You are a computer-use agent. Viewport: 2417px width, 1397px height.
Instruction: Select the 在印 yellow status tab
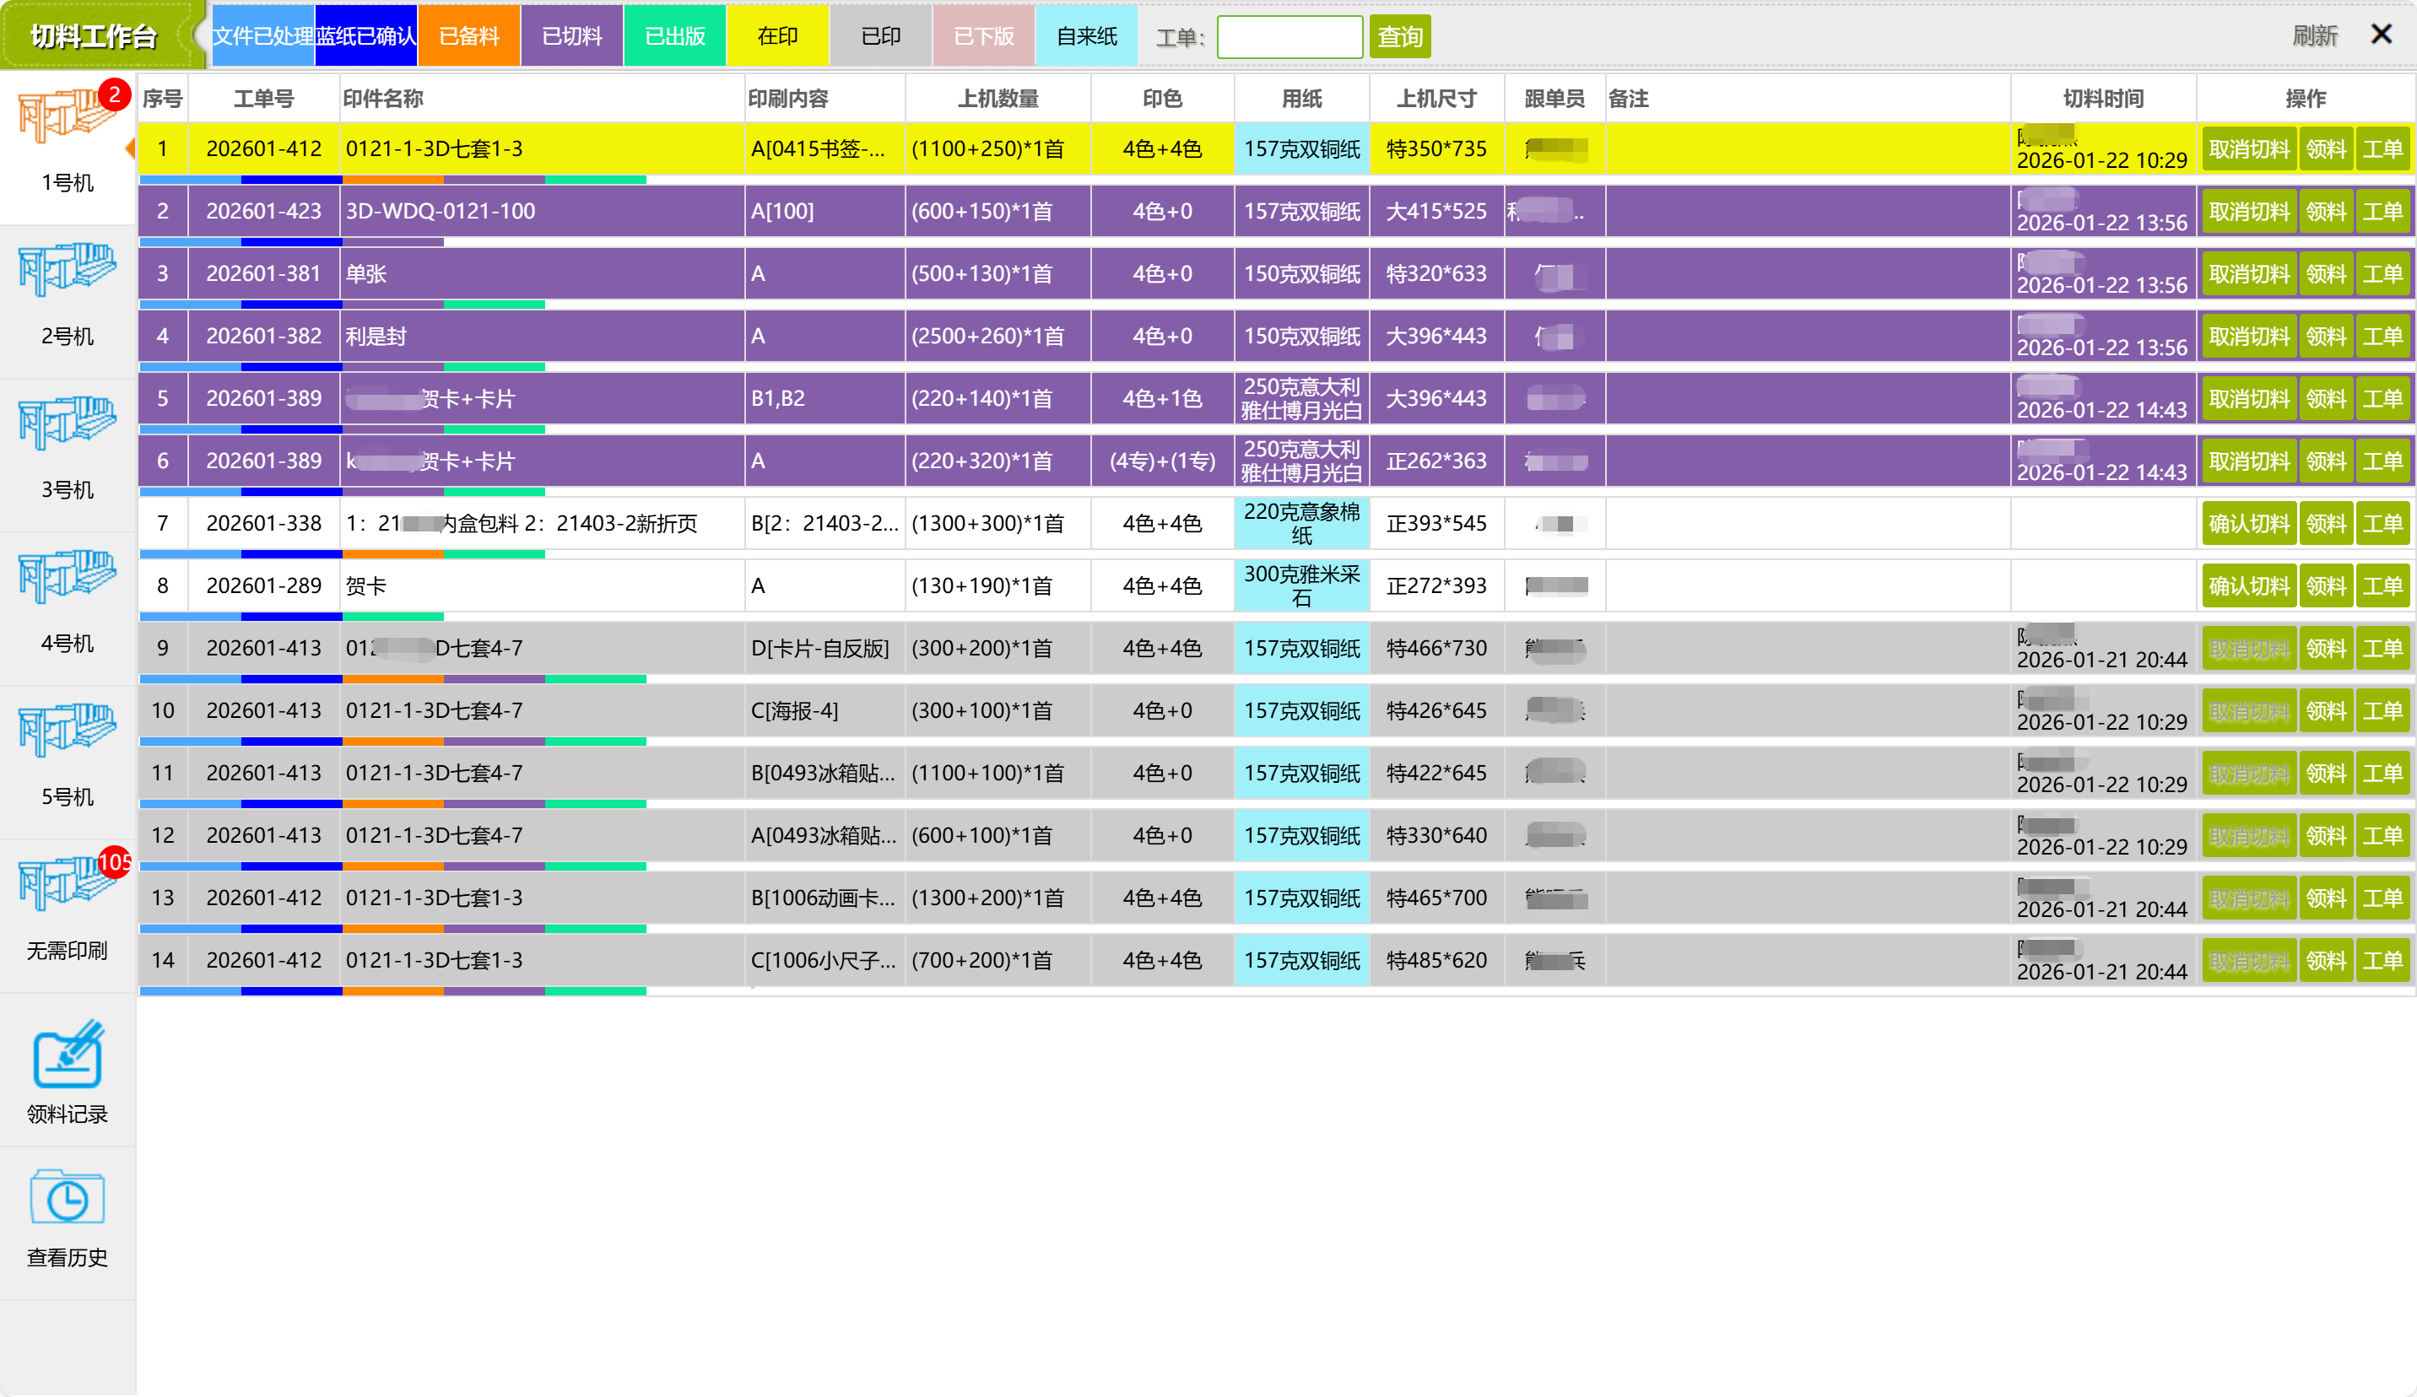pyautogui.click(x=777, y=36)
